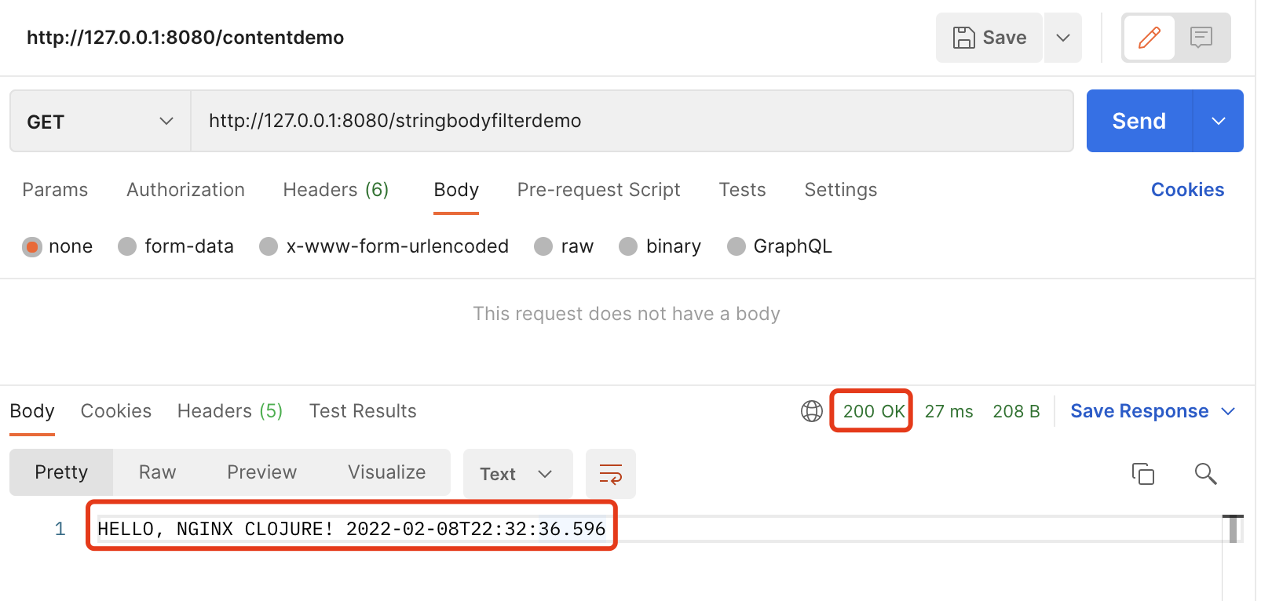Toggle the wrap lines icon
The image size is (1272, 601).
click(x=610, y=474)
